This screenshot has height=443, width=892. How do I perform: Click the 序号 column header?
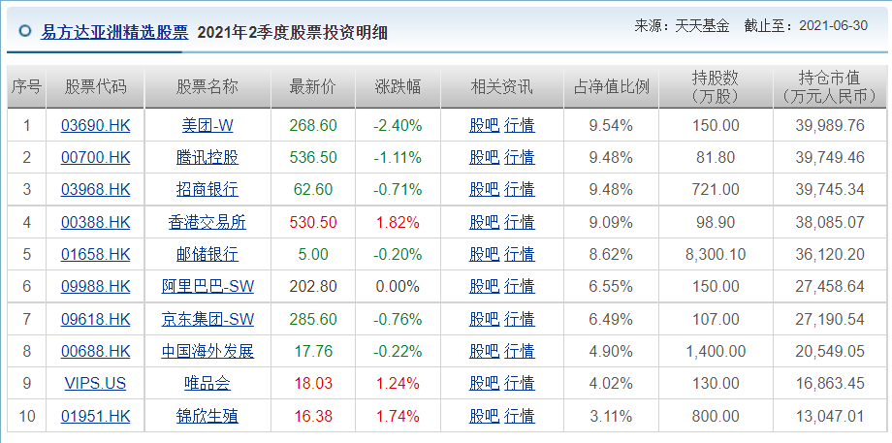coord(26,87)
